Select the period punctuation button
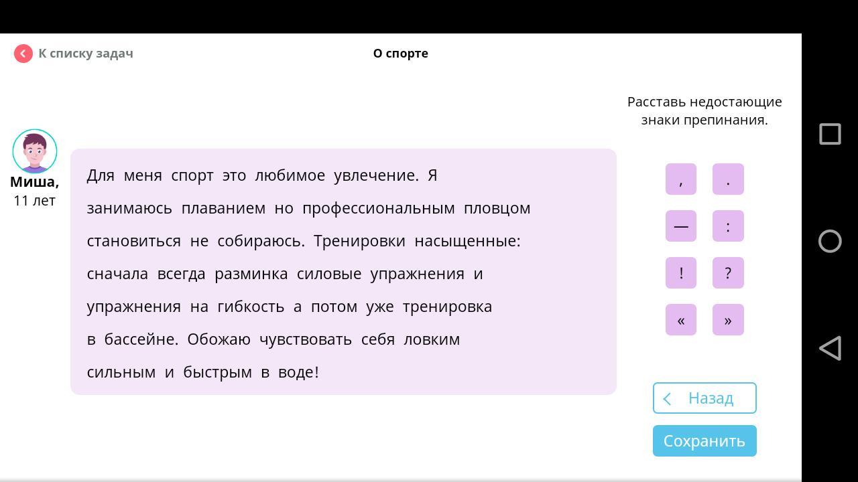Image resolution: width=858 pixels, height=482 pixels. point(728,179)
